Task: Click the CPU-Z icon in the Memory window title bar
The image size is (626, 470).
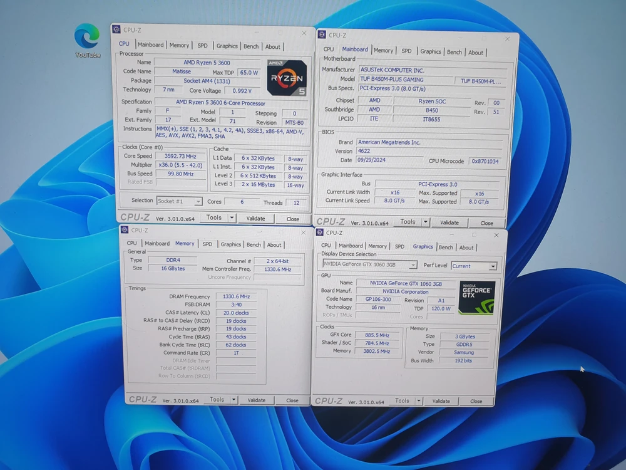Action: coord(124,230)
